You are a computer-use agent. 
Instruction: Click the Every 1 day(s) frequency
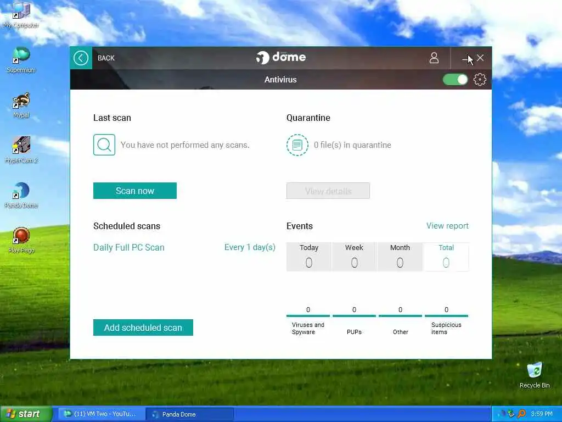coord(250,247)
